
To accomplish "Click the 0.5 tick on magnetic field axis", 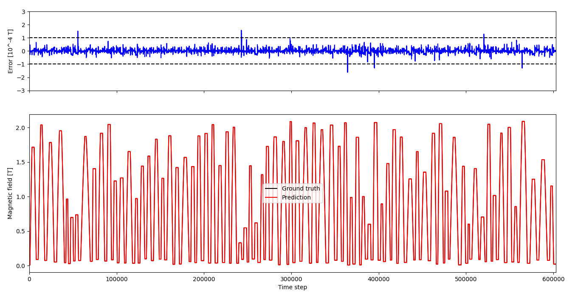I will click(20, 231).
